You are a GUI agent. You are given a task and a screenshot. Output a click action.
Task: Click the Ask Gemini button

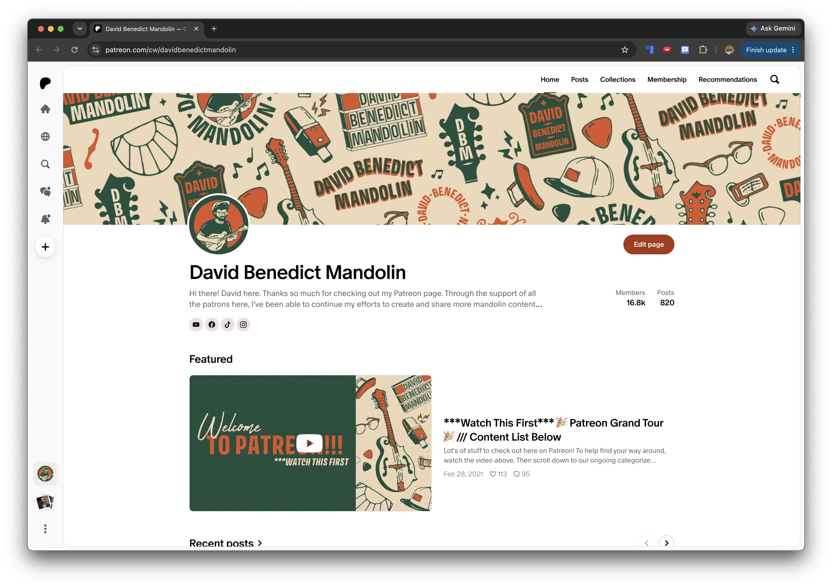tap(773, 29)
